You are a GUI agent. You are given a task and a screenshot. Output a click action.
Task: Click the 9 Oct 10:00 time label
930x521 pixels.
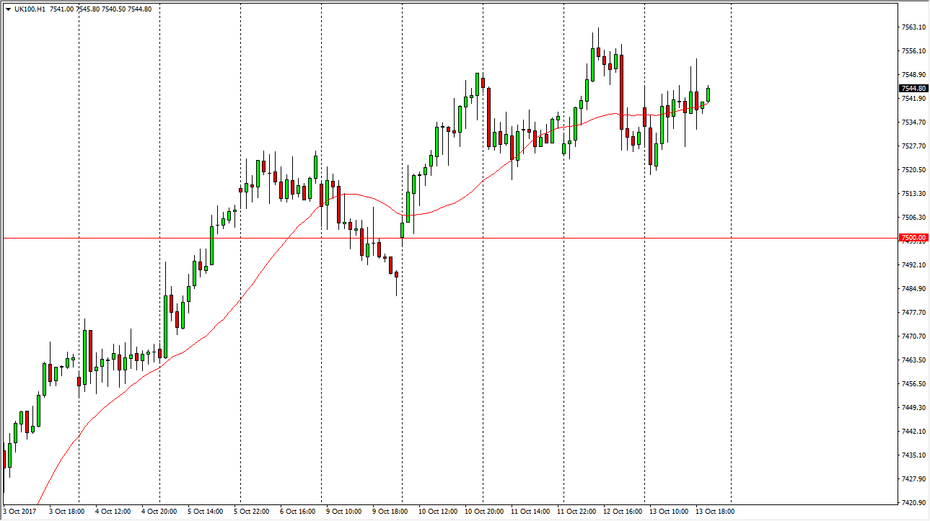[x=344, y=512]
